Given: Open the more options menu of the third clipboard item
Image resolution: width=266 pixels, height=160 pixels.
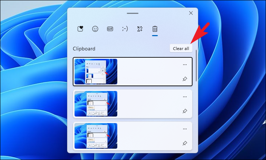Looking at the screenshot, I should click(x=185, y=129).
